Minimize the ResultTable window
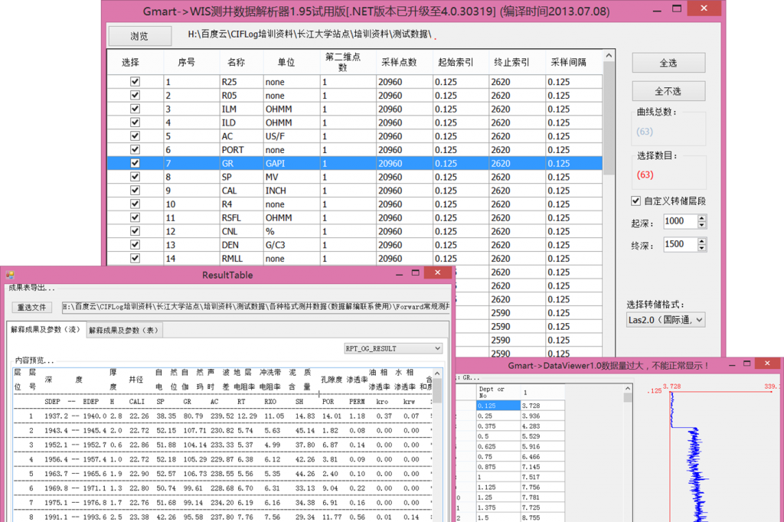Viewport: 784px width, 522px height. pos(399,273)
